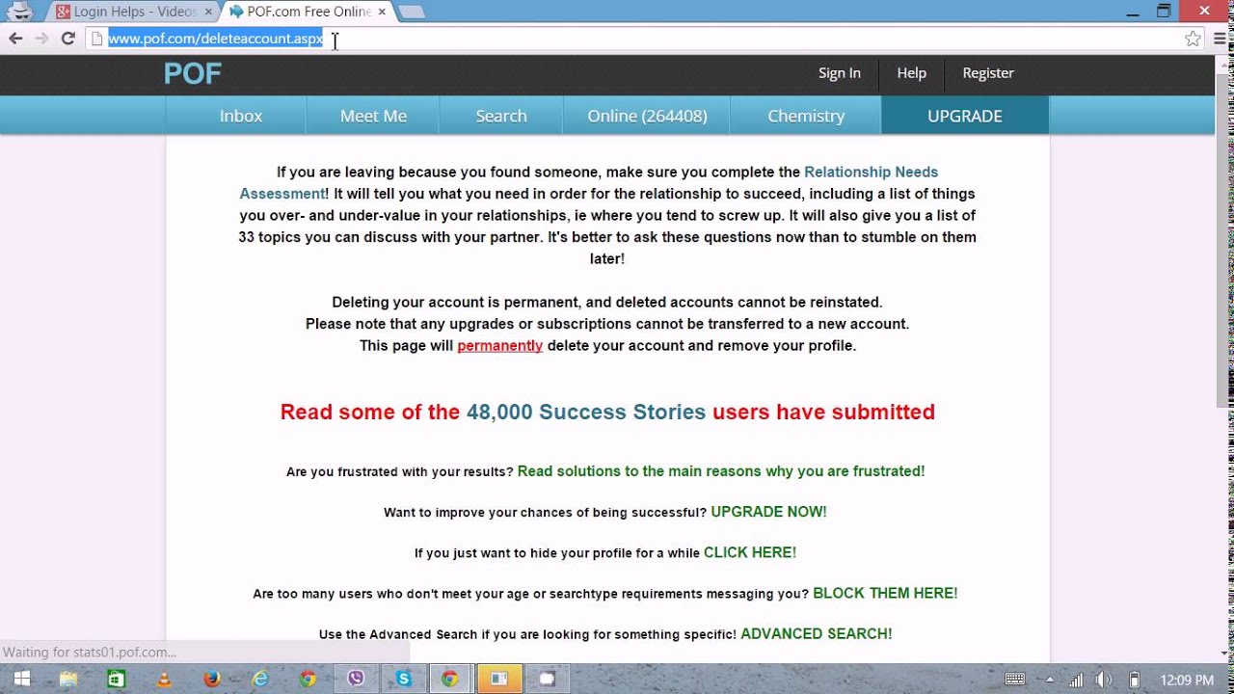Click the BLOCK THEM HERE! link

click(885, 593)
